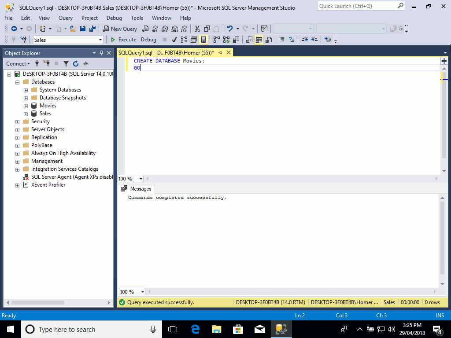This screenshot has height=338, width=451.
Task: Open Query Options window icon
Action: tap(194, 40)
